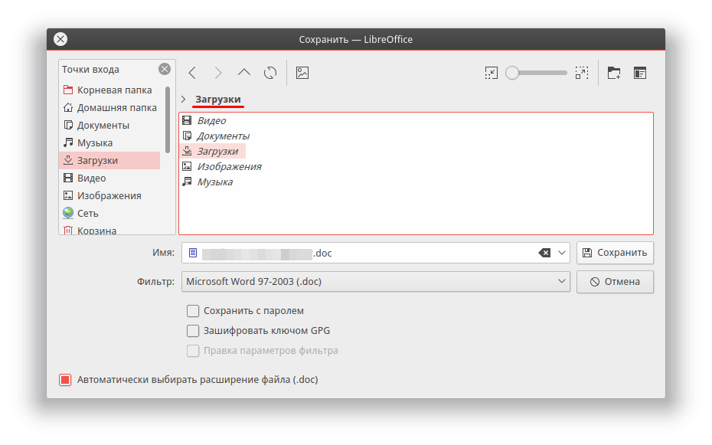Create a new folder
Image resolution: width=712 pixels, height=445 pixels.
tap(614, 73)
